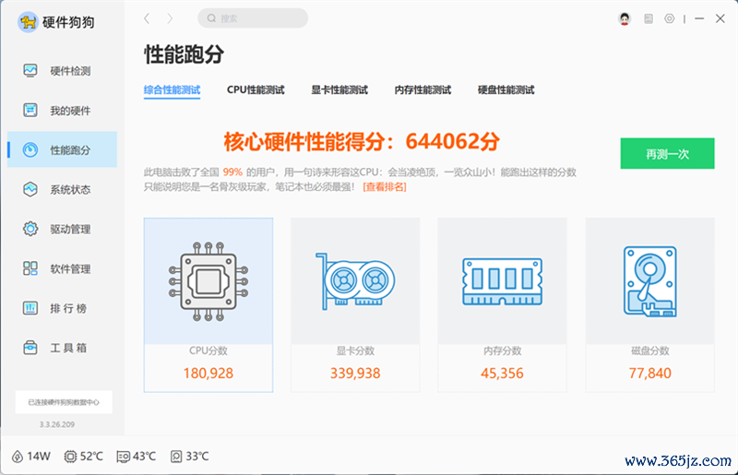Open 工具箱 toolbox icon
This screenshot has height=475, width=738.
tap(30, 348)
